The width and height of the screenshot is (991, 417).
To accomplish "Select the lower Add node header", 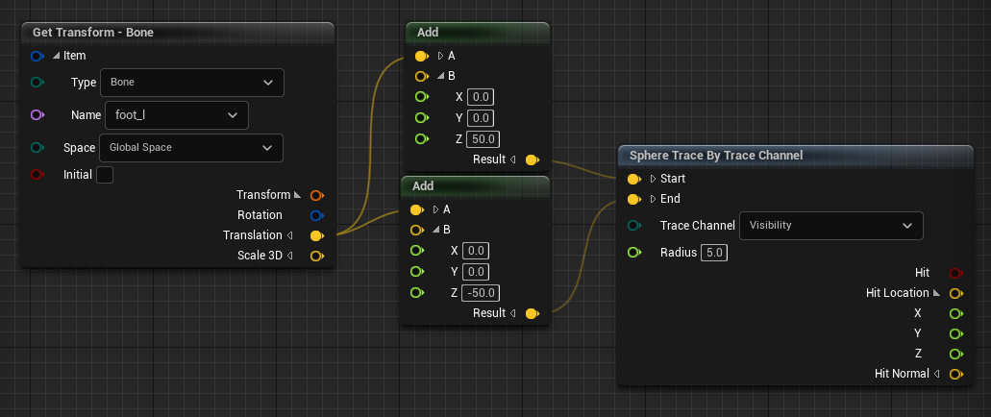I will pyautogui.click(x=475, y=185).
